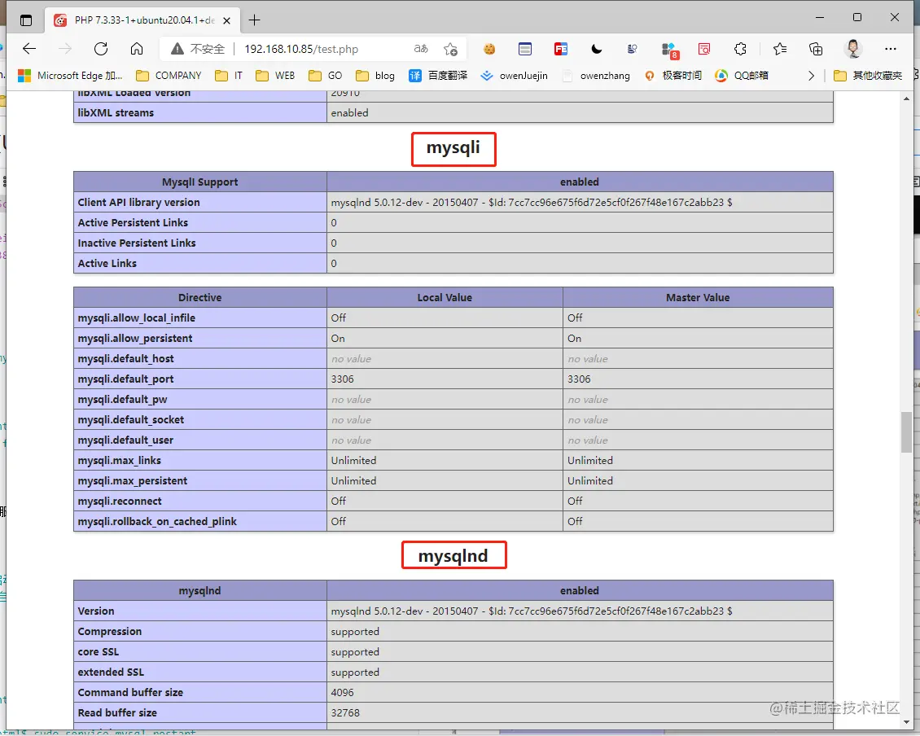Click the local value 3306
The width and height of the screenshot is (920, 736).
tap(342, 379)
